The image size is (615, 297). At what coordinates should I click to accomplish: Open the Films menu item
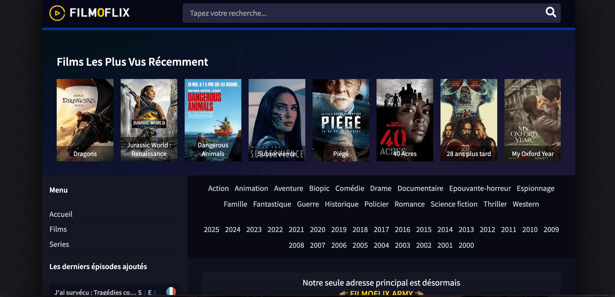(58, 229)
